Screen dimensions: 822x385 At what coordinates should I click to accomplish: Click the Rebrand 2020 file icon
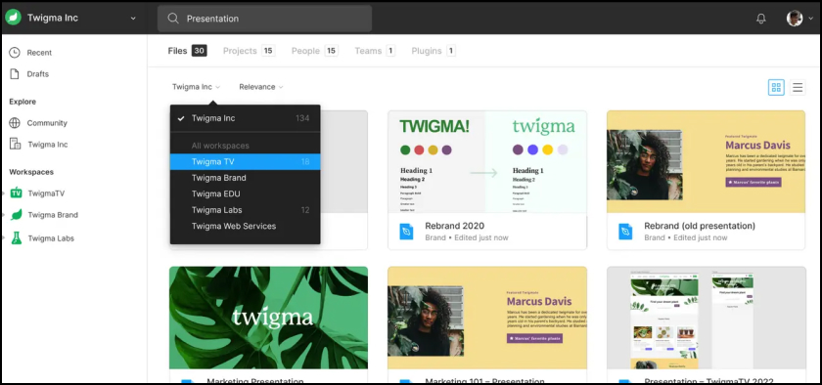406,231
